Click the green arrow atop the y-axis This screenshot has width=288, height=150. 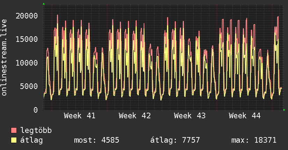point(44,4)
